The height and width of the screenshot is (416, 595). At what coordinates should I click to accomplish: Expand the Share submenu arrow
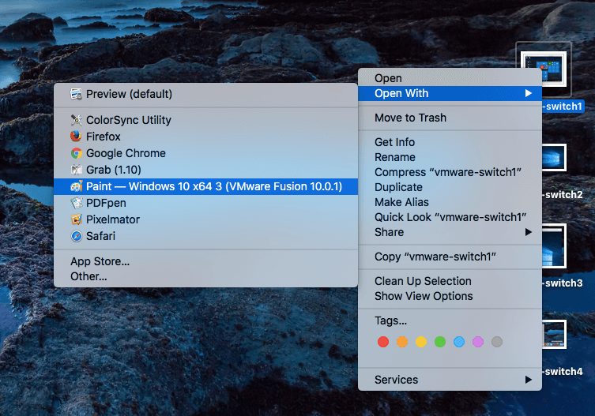pyautogui.click(x=528, y=232)
